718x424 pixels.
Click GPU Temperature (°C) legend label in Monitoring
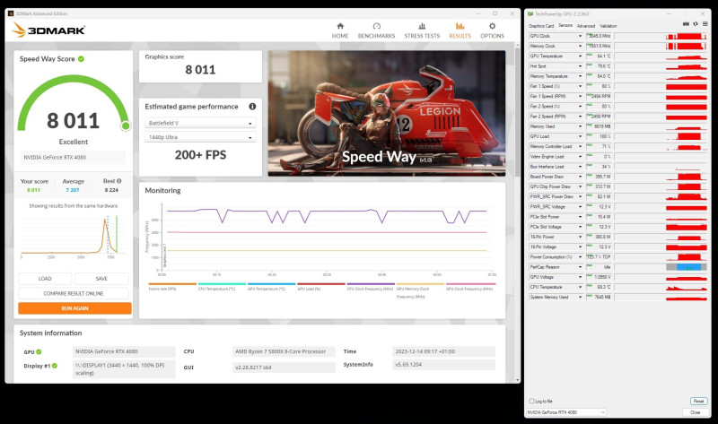[266, 289]
